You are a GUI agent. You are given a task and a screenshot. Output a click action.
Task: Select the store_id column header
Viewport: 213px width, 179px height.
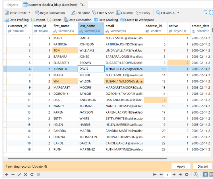[42, 28]
